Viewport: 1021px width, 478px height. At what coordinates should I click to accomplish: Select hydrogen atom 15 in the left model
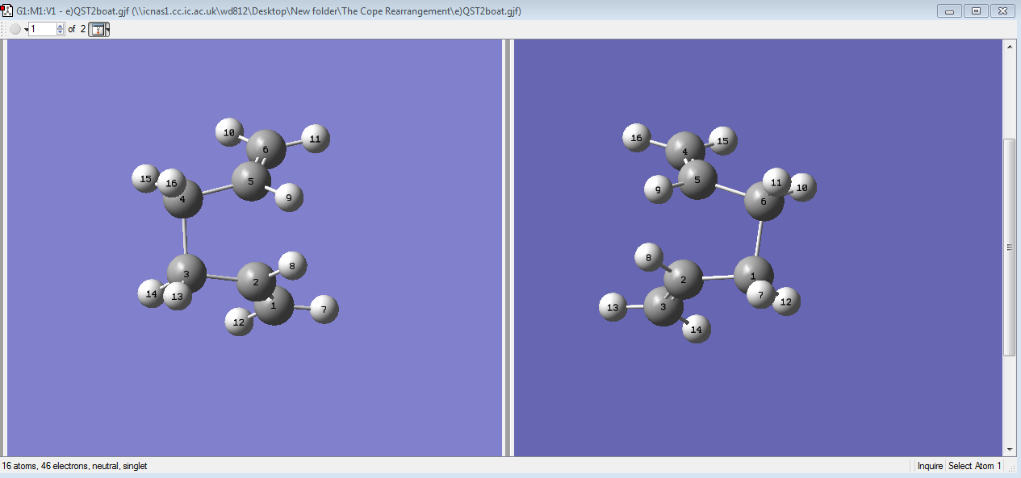click(145, 179)
